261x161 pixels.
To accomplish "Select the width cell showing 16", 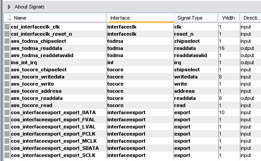I will tap(229, 48).
